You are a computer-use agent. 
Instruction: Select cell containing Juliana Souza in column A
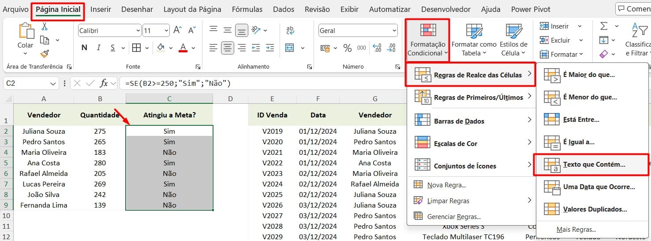coord(44,131)
